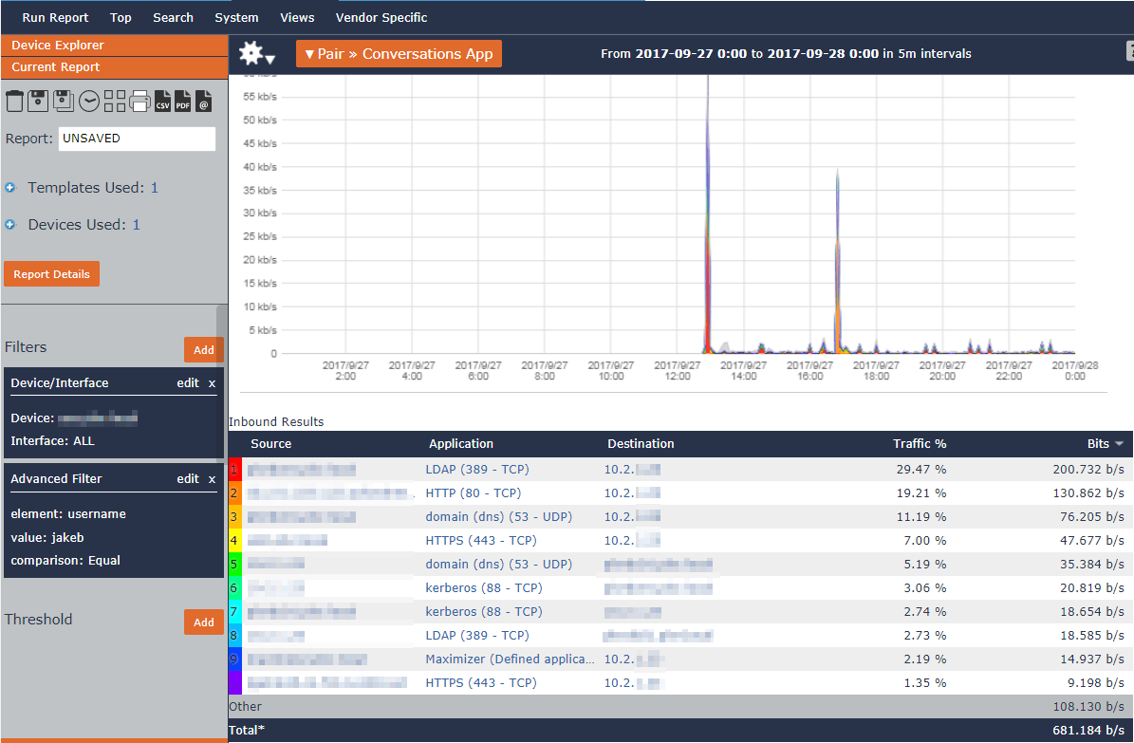Image resolution: width=1134 pixels, height=743 pixels.
Task: Open the Views menu
Action: [x=297, y=17]
